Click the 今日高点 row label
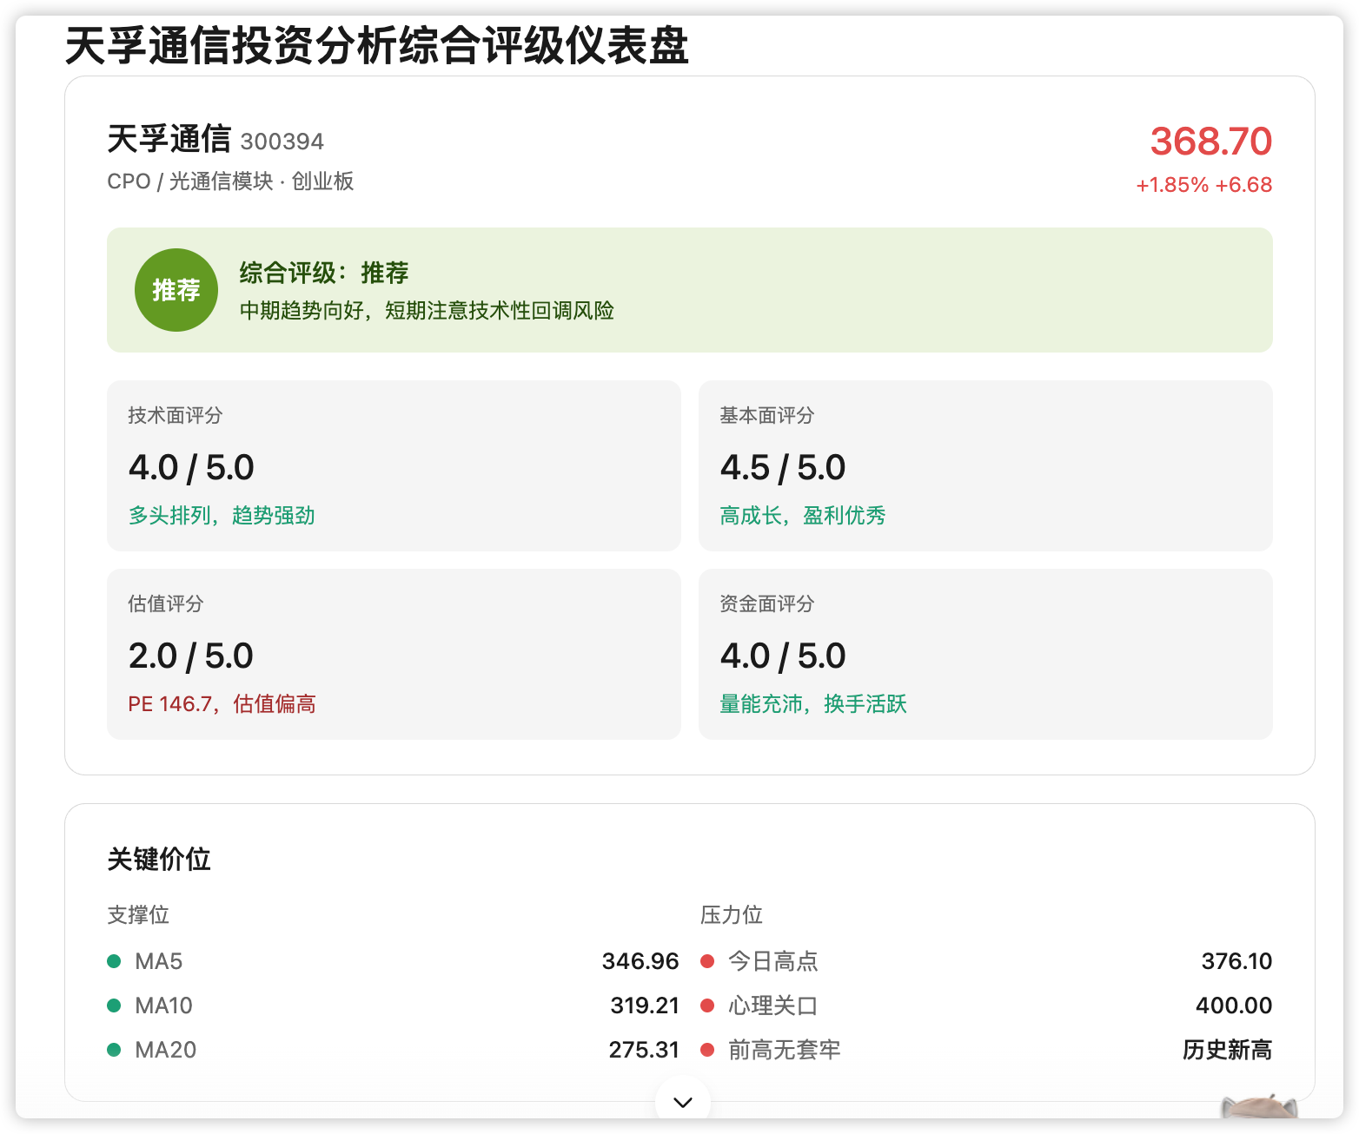 point(773,961)
